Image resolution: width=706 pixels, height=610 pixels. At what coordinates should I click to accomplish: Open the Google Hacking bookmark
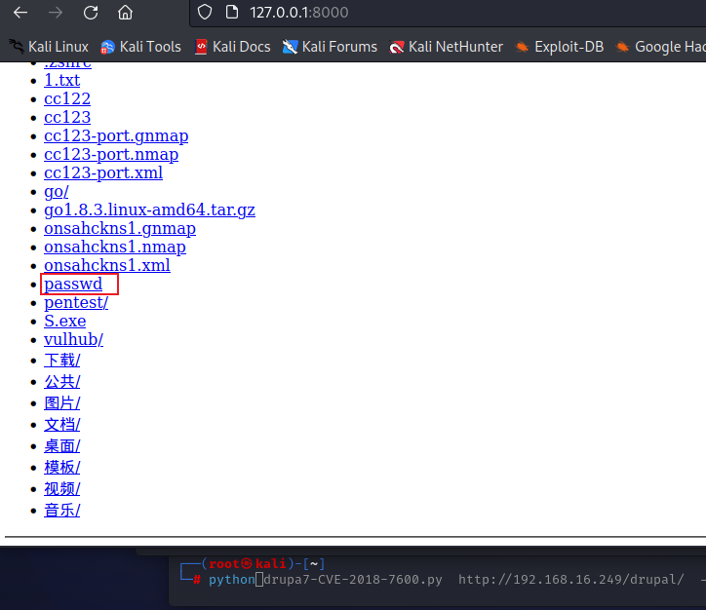[x=660, y=47]
